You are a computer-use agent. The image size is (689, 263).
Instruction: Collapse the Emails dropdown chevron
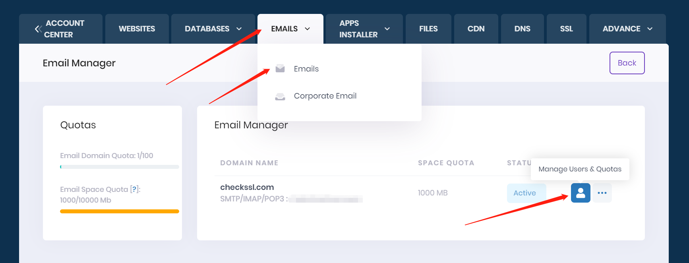(307, 29)
